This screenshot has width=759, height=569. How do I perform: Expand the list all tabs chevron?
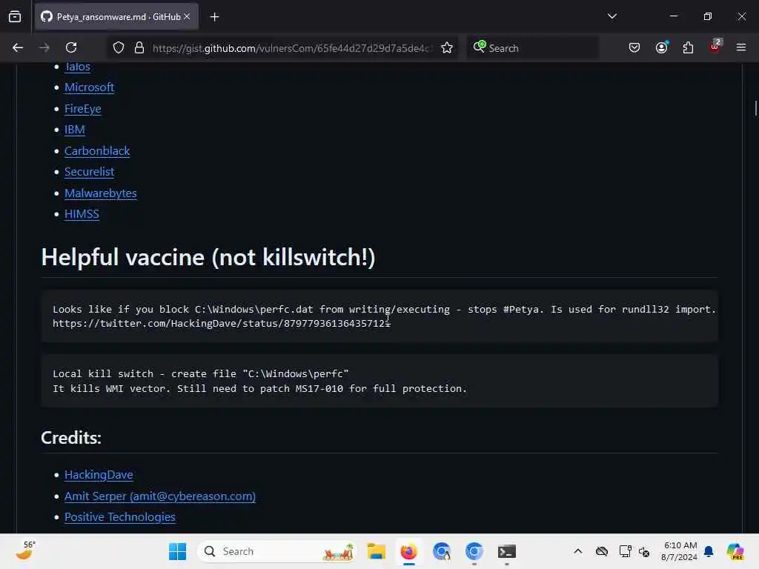(x=611, y=16)
